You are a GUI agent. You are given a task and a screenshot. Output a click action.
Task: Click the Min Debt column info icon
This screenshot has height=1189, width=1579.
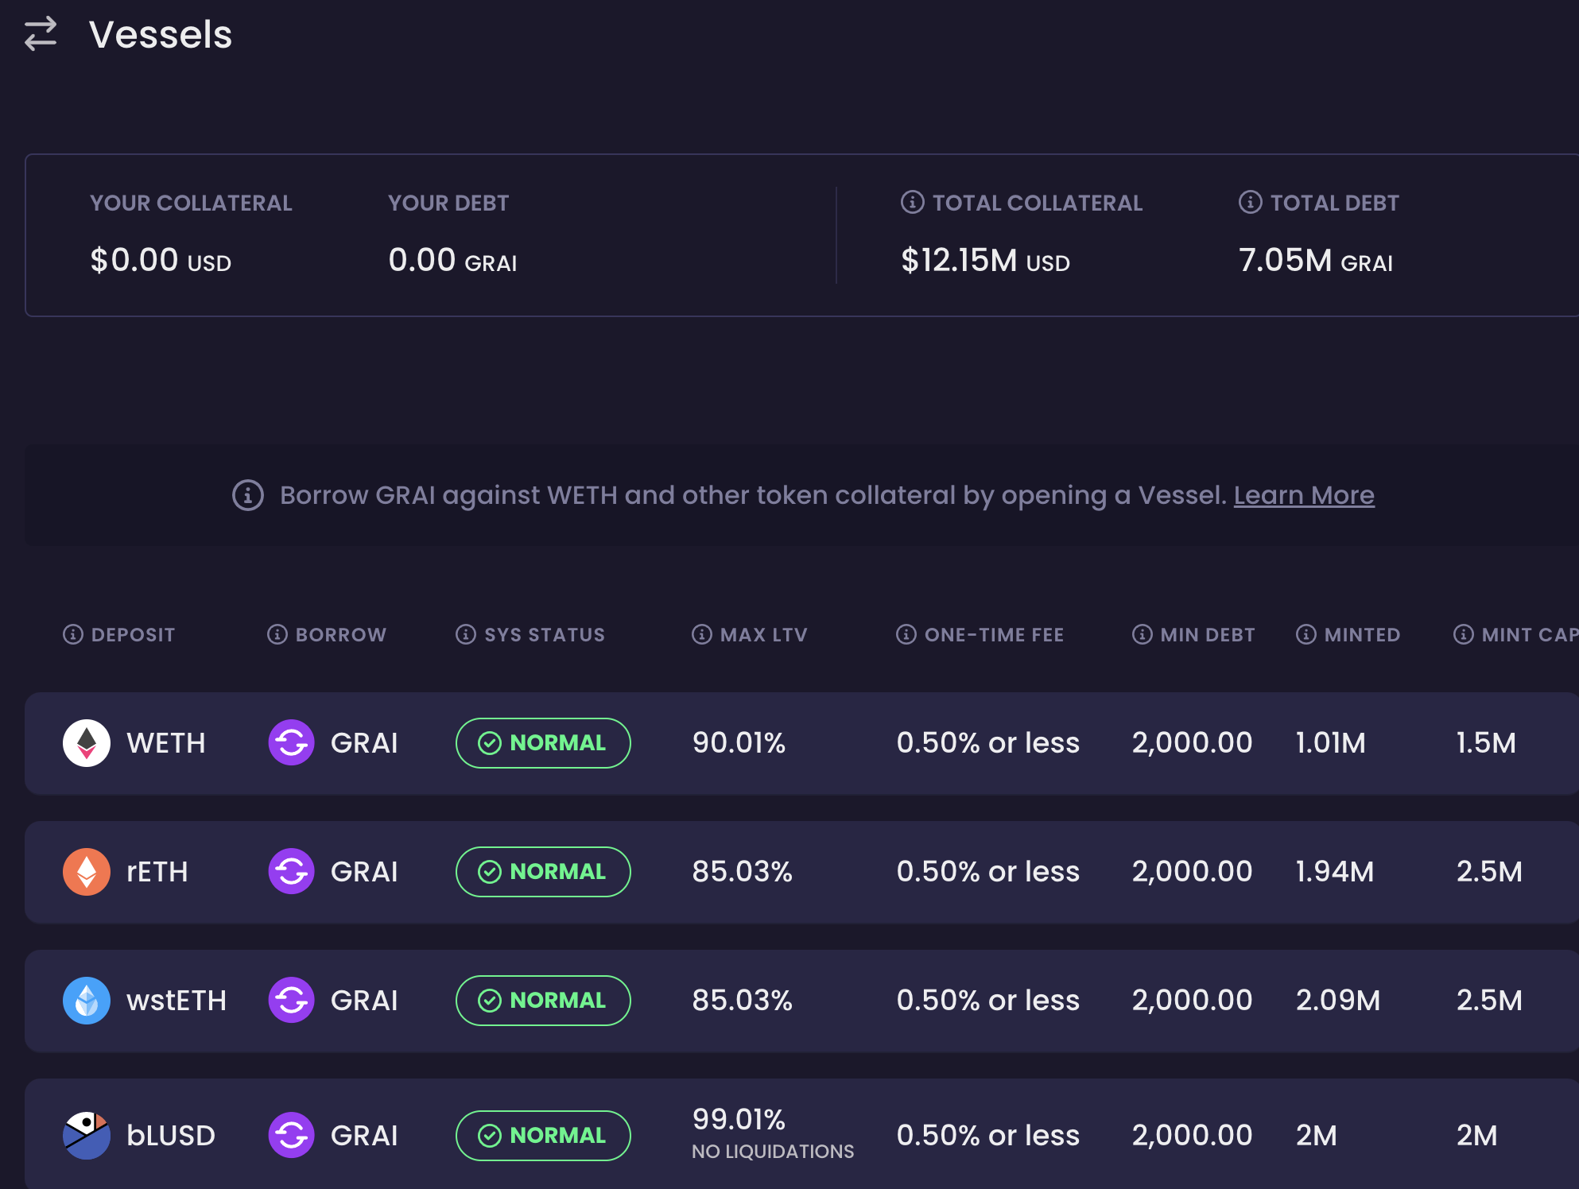tap(1143, 634)
